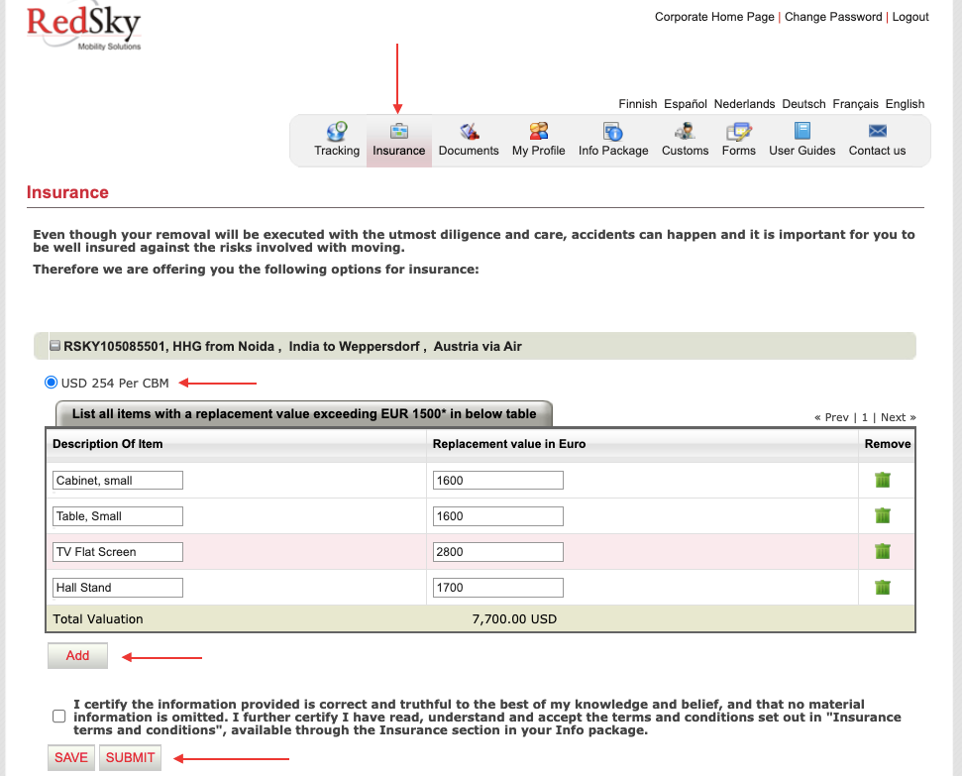Click the Customs officer icon
962x776 pixels.
pyautogui.click(x=685, y=131)
